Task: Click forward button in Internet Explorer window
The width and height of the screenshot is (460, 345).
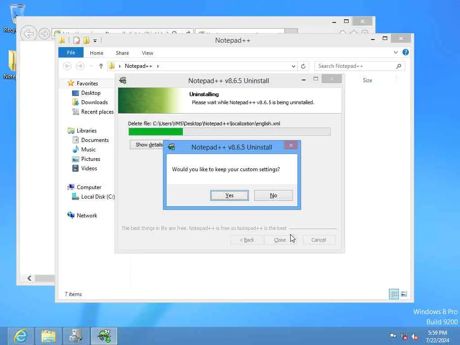Action: (44, 34)
